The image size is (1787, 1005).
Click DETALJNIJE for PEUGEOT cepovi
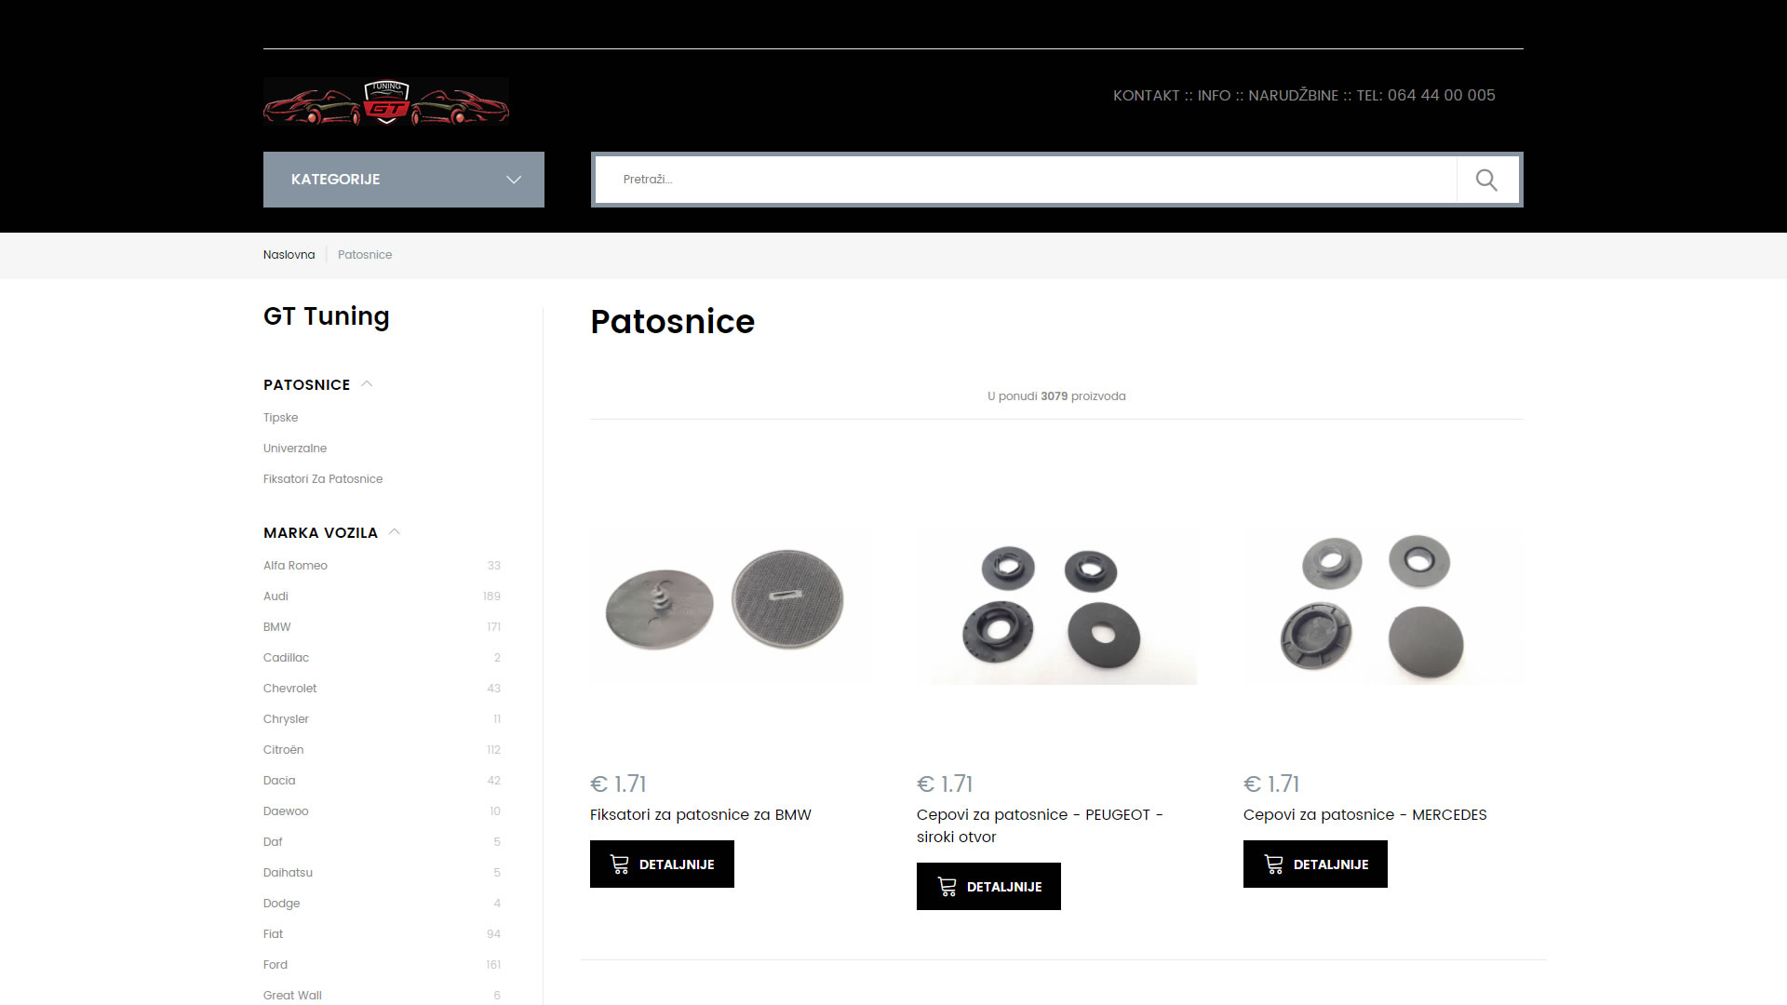tap(988, 887)
